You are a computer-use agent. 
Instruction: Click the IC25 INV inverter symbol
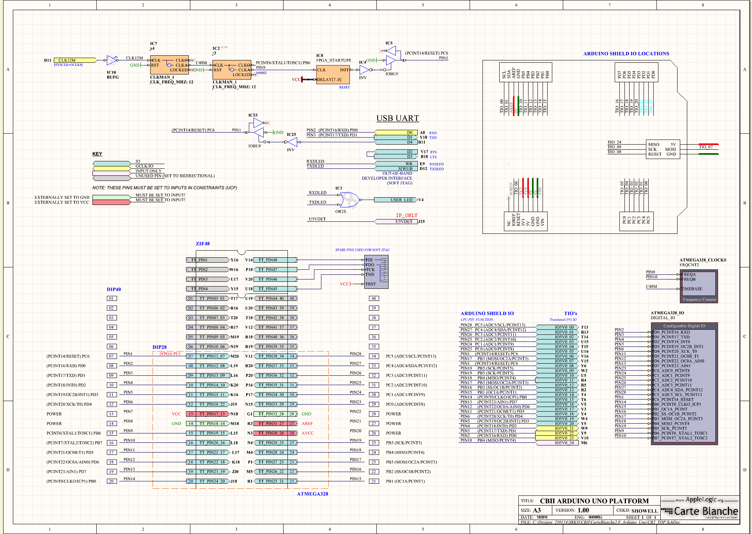[x=292, y=142]
